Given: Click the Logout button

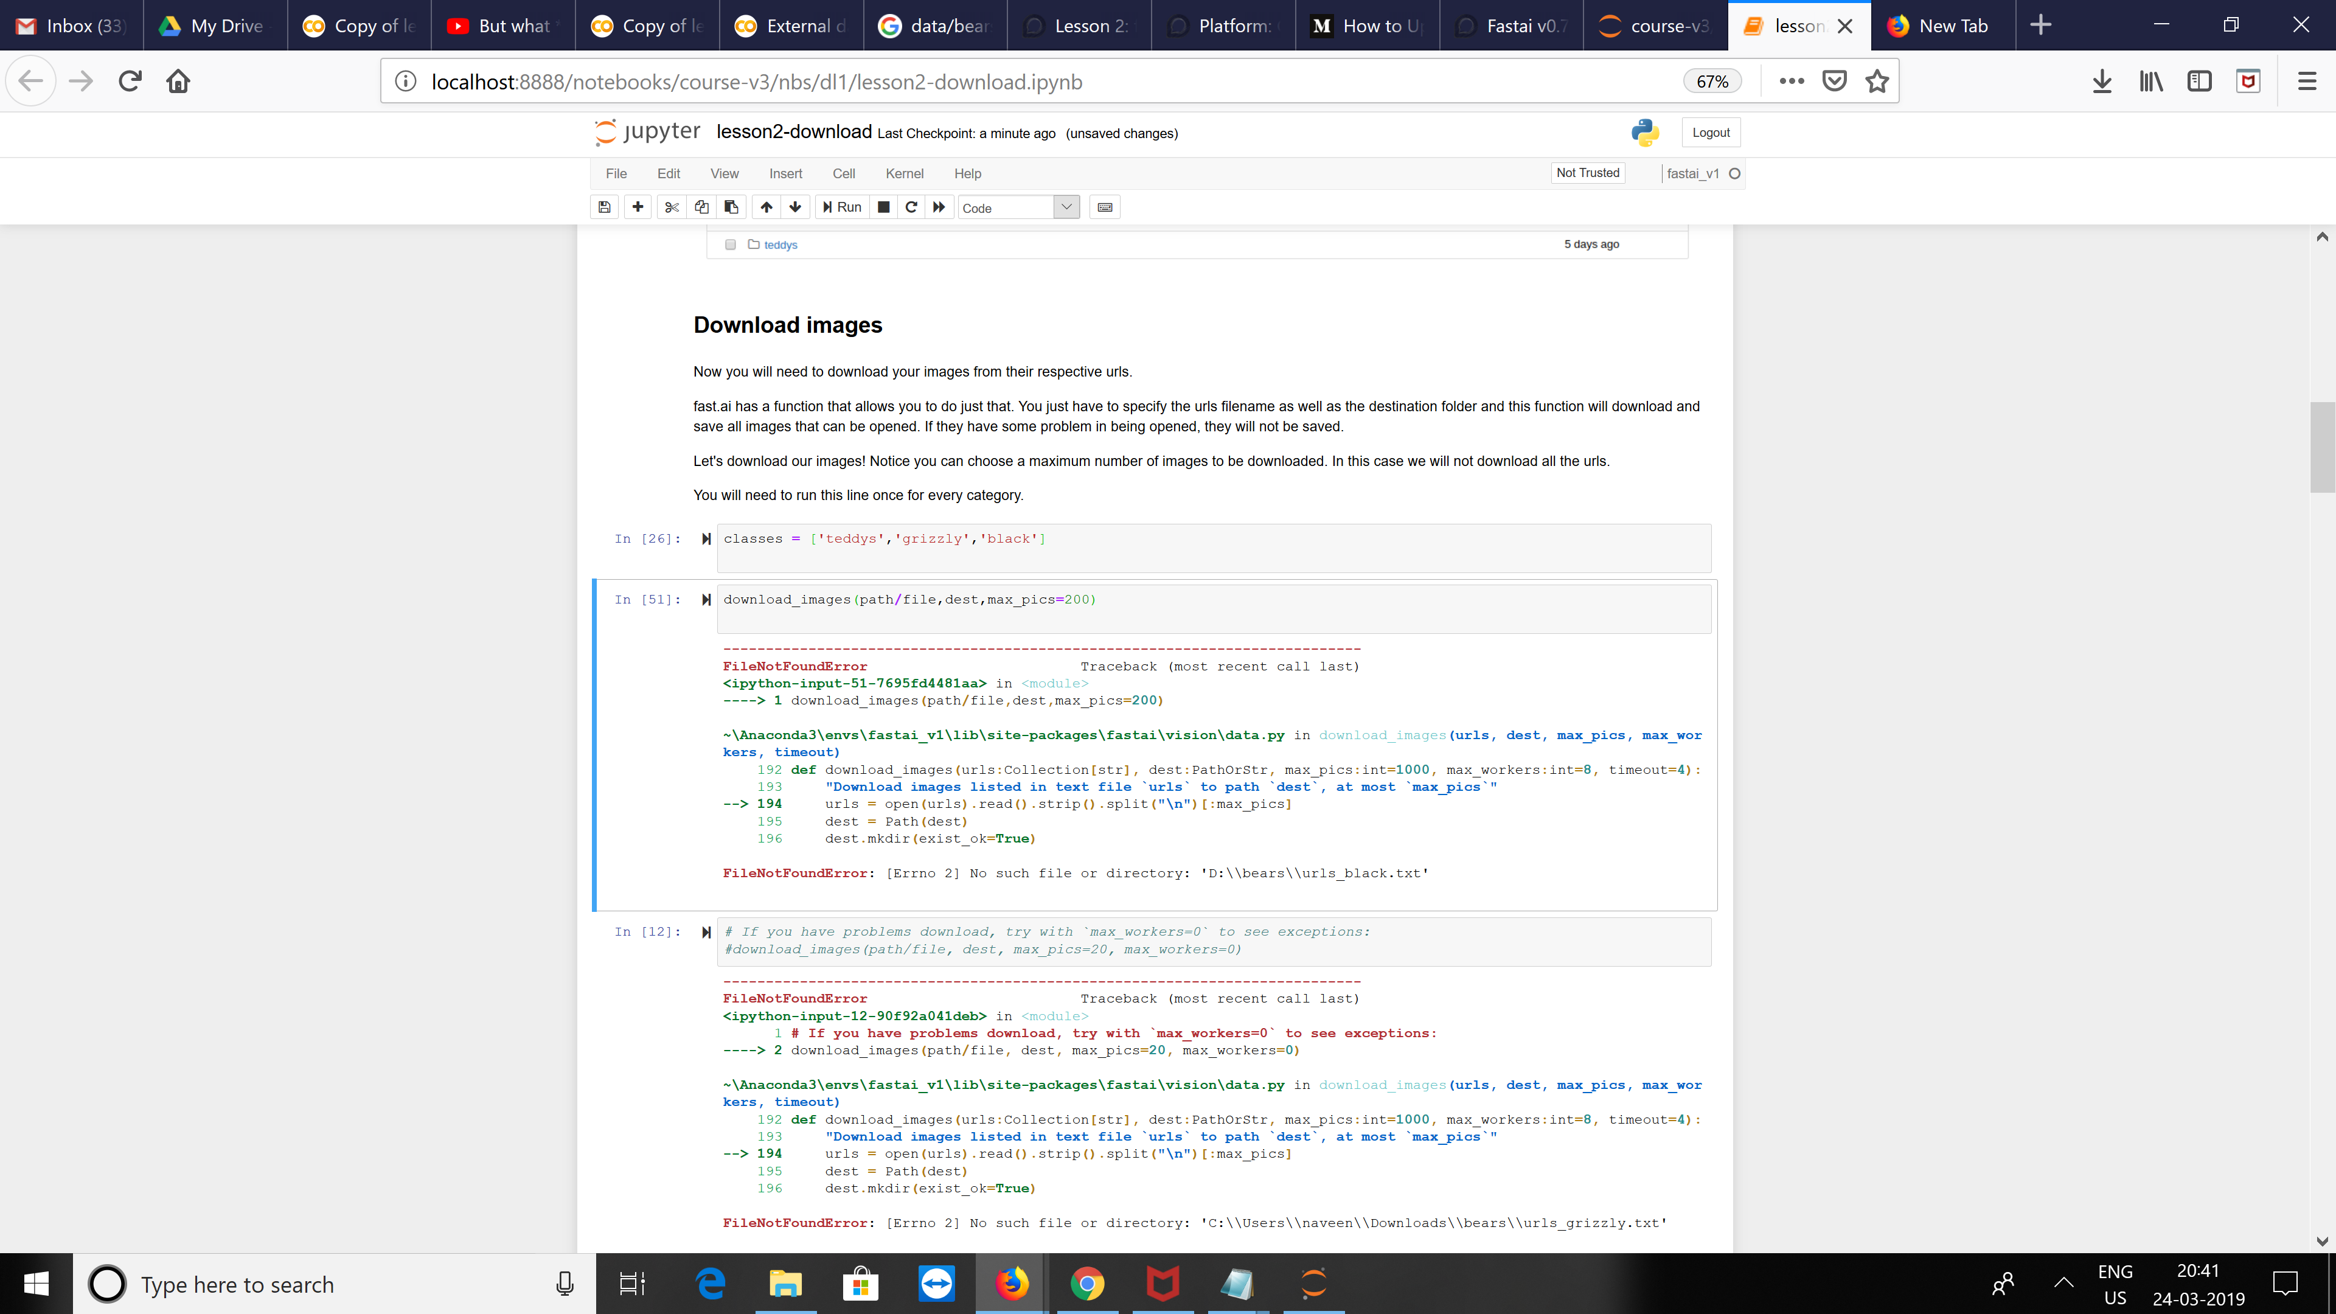Looking at the screenshot, I should tap(1710, 133).
